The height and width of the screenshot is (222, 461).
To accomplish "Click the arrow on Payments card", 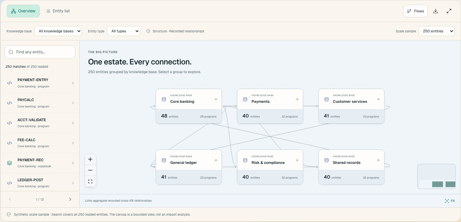I will tap(297, 99).
